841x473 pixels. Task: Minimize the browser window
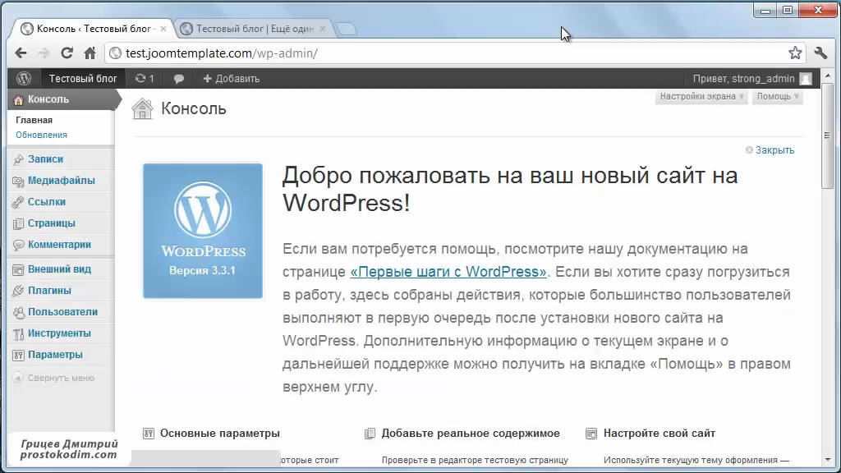coord(765,10)
